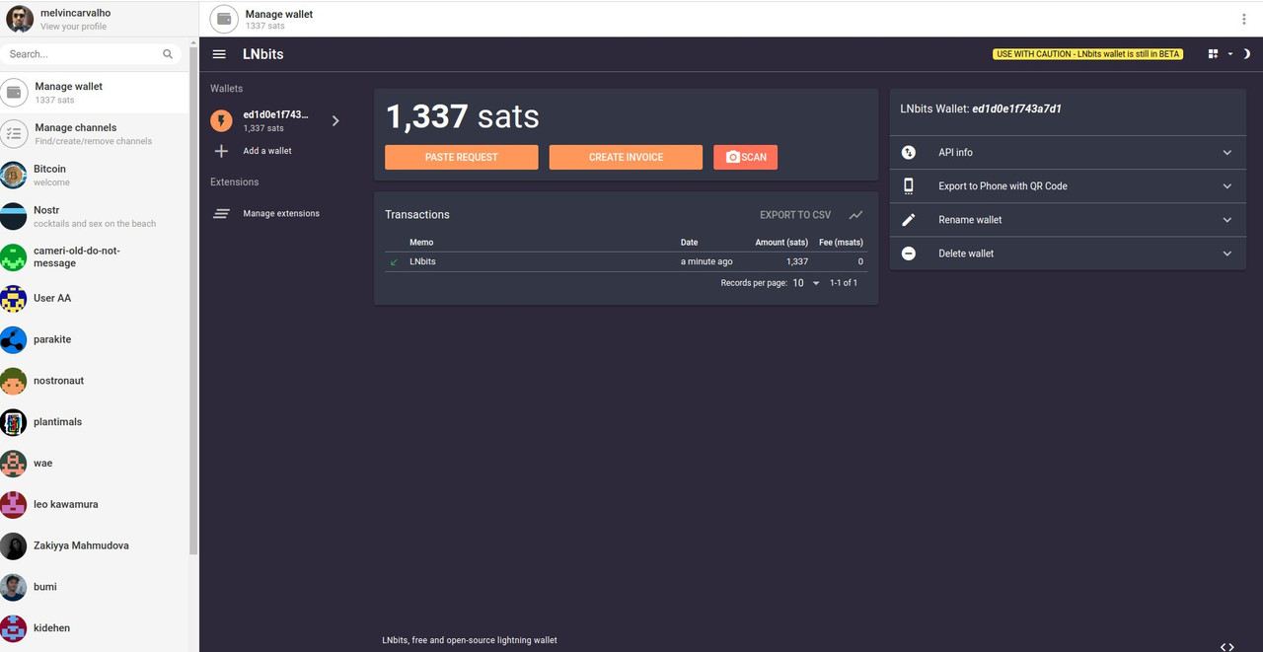
Task: Click the PASTE REQUEST button
Action: (462, 157)
